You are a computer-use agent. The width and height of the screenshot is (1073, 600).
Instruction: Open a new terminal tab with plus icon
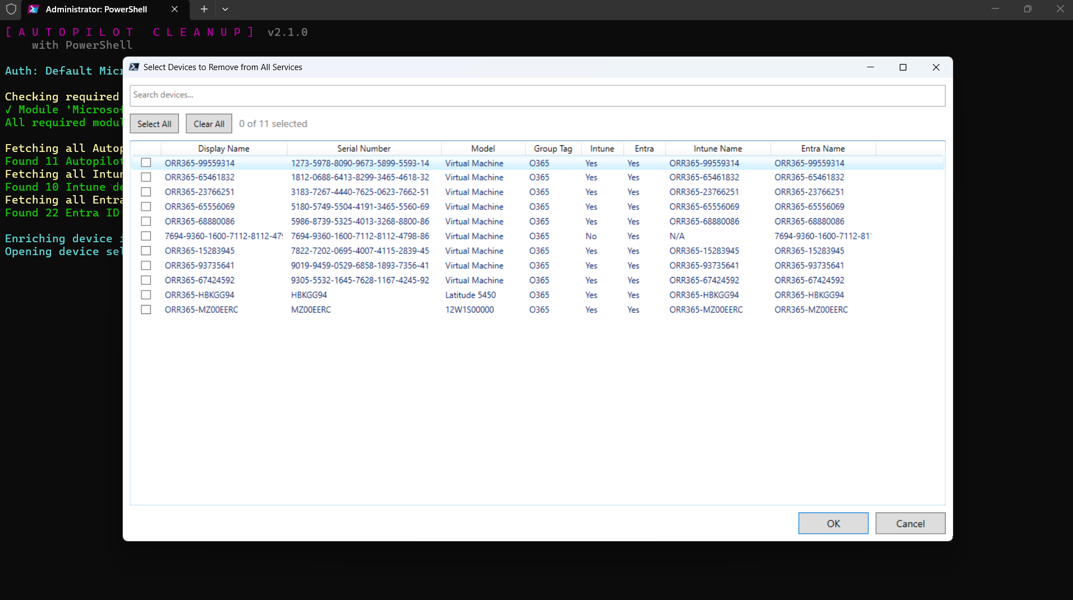click(x=204, y=9)
